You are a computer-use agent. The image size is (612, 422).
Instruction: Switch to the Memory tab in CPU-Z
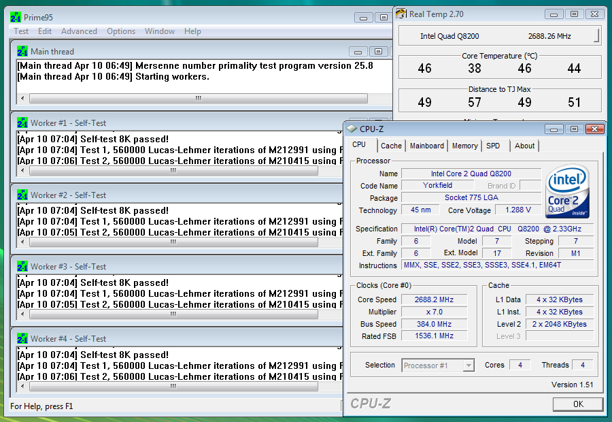465,146
